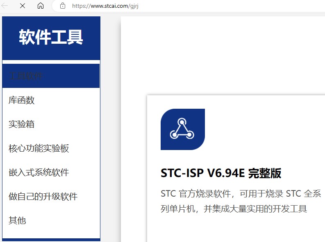Select 其他 at the sidebar bottom
The width and height of the screenshot is (325, 242).
(x=17, y=220)
